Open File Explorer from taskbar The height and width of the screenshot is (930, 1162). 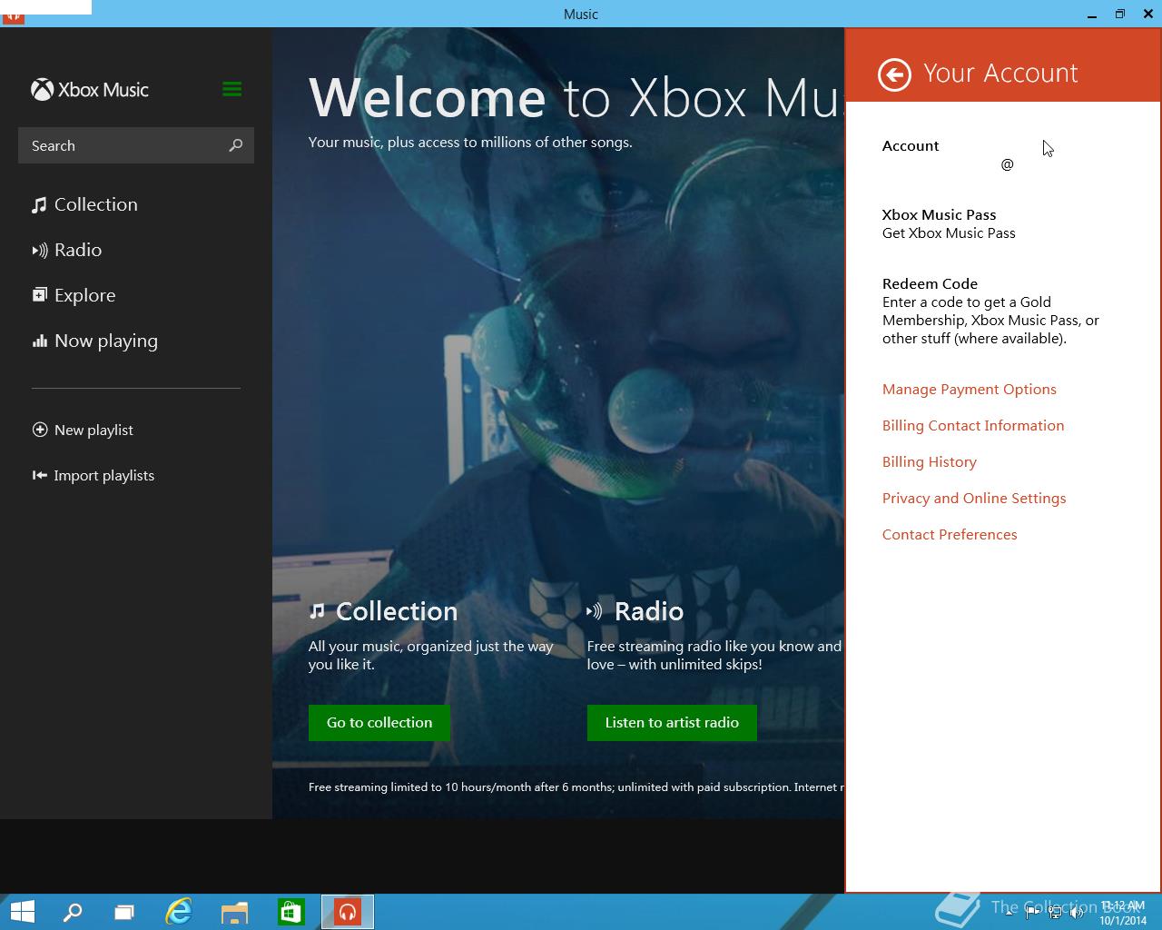[234, 912]
